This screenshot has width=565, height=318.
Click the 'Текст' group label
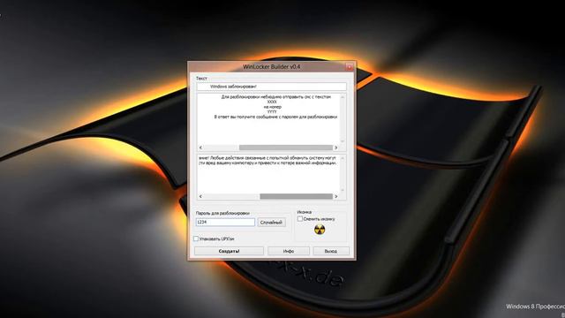click(201, 78)
